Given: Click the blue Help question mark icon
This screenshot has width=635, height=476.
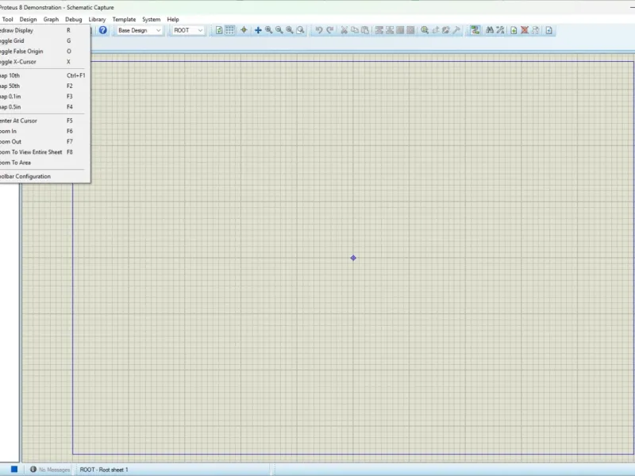Looking at the screenshot, I should click(103, 30).
